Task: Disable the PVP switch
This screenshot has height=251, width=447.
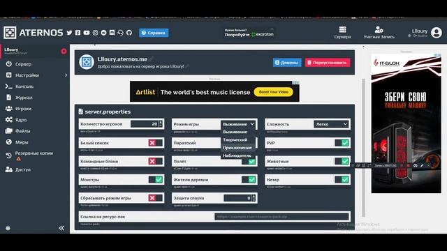Action: click(x=342, y=143)
